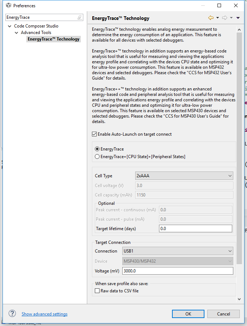Open the preferences page view menu
The width and height of the screenshot is (247, 326).
click(x=238, y=18)
